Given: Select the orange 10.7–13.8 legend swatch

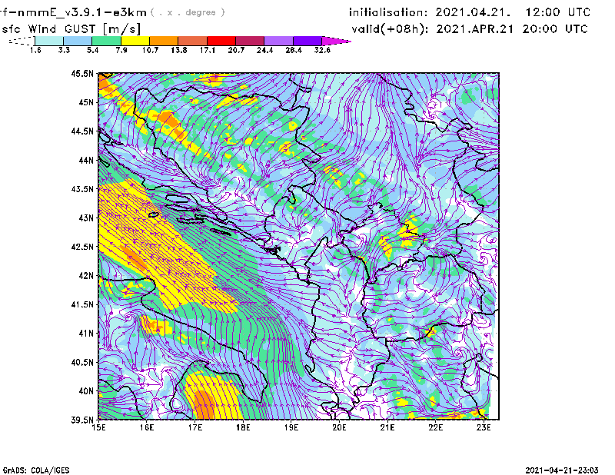Looking at the screenshot, I should click(x=164, y=41).
